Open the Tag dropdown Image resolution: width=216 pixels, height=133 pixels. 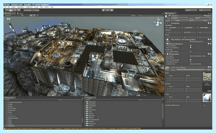click(179, 18)
